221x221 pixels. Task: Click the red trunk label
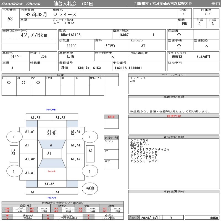tap(52, 171)
